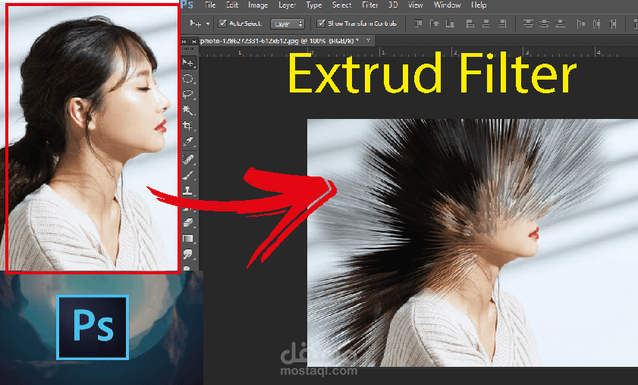Open the 3D menu
638x385 pixels.
pyautogui.click(x=393, y=5)
